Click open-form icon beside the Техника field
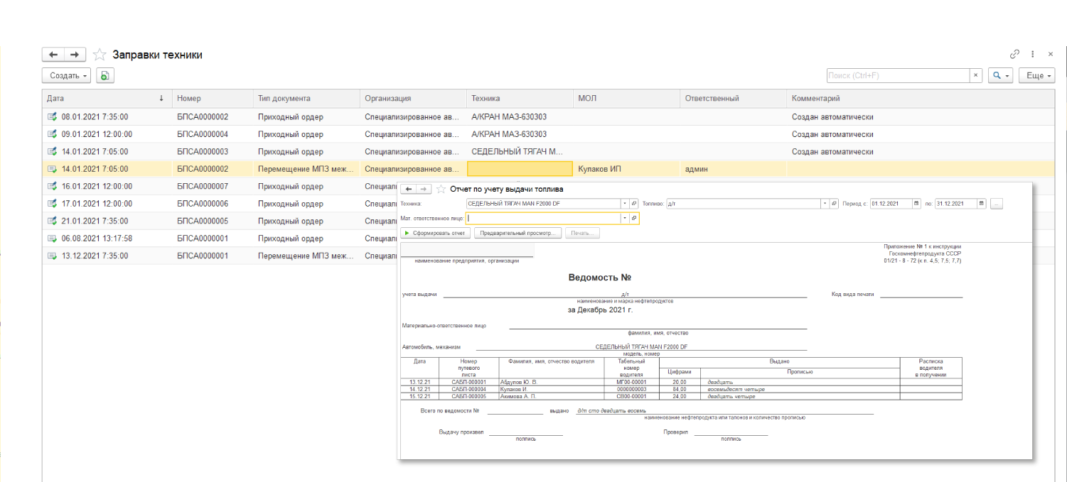This screenshot has width=1067, height=482. pos(634,204)
